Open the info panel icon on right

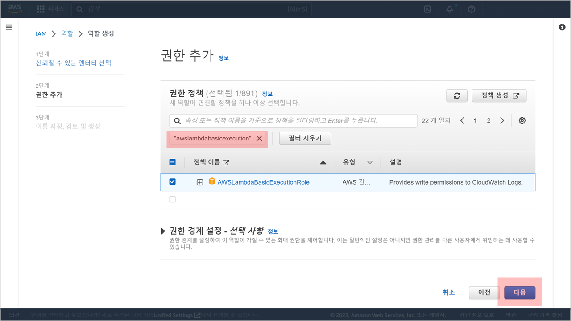[x=562, y=27]
